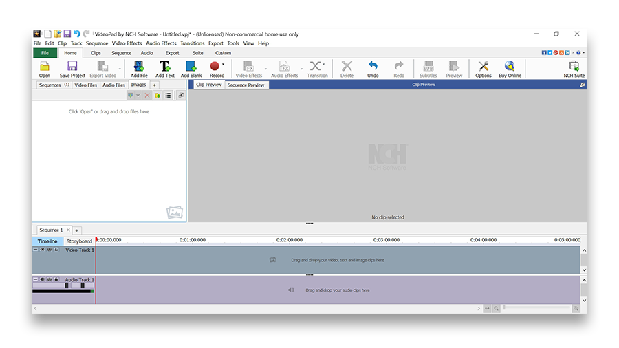Toggle the lock on Video Track 1
The image size is (619, 348).
[56, 250]
